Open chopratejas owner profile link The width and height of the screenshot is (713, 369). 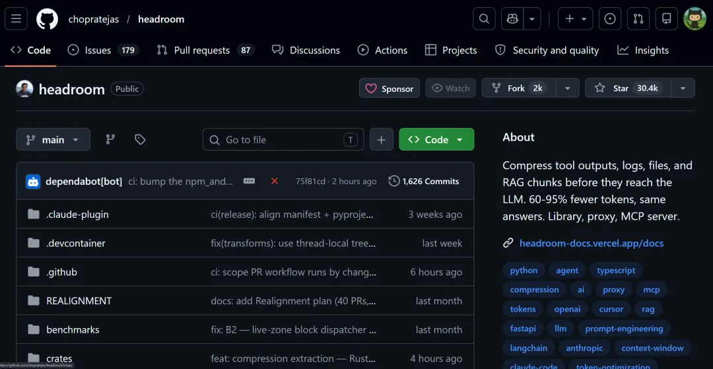pos(94,20)
